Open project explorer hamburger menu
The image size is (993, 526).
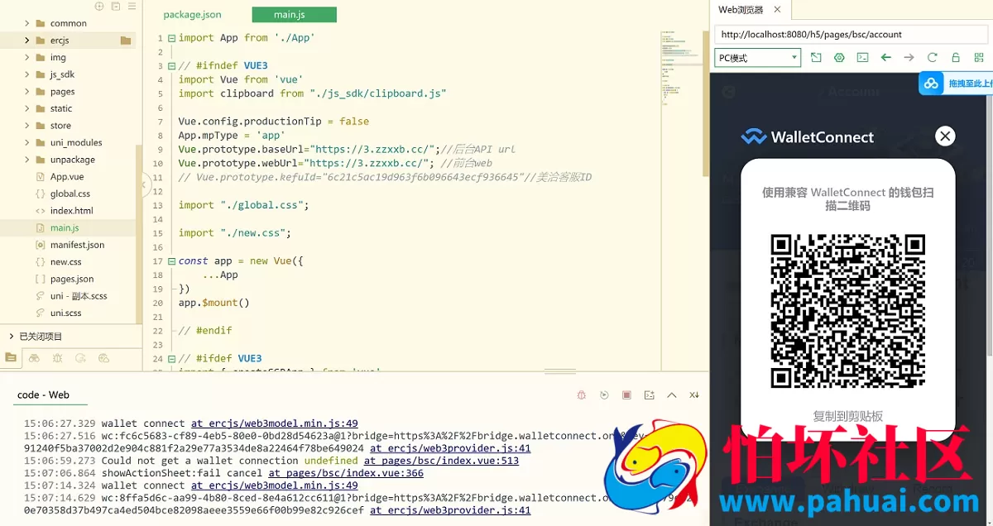[x=130, y=6]
